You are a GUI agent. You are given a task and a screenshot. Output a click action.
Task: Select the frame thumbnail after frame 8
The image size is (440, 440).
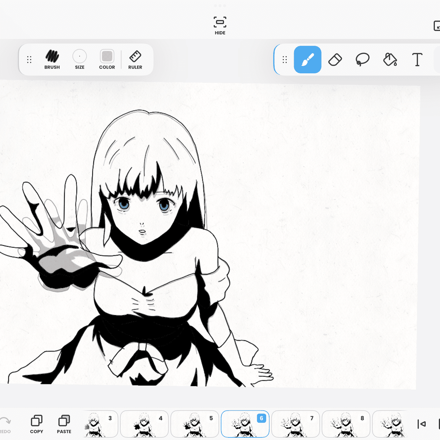[390, 424]
